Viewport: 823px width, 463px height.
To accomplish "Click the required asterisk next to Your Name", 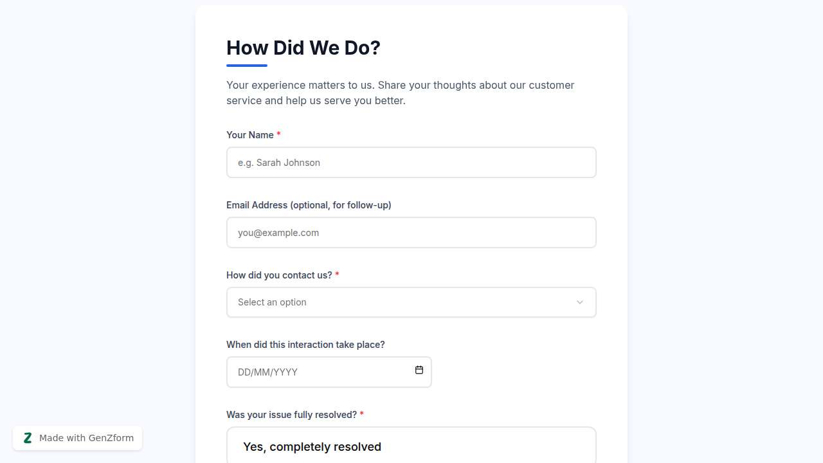I will [278, 134].
